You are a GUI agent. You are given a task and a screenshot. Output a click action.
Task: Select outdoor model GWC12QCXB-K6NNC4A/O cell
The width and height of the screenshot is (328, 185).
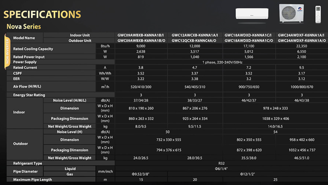195,41
